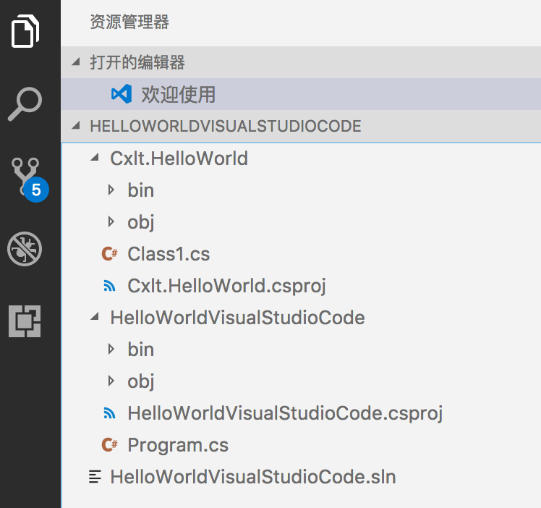Click the C# icon next to Class1.cs
Viewport: 541px width, 508px height.
[x=110, y=254]
